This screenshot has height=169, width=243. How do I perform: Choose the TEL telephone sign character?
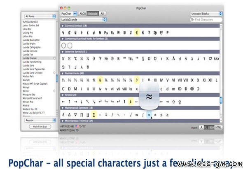click(131, 59)
